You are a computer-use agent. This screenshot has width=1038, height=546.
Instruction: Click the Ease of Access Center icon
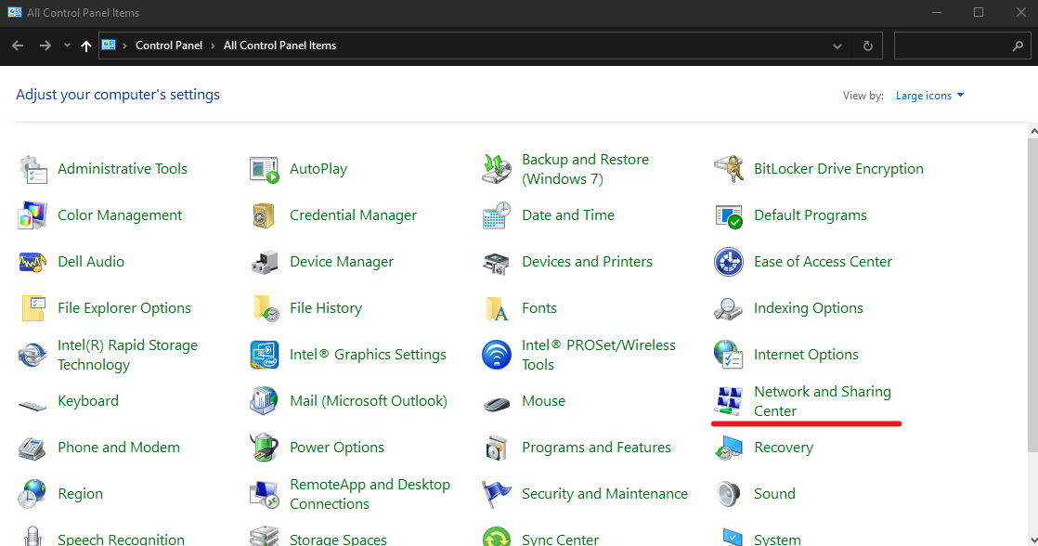pyautogui.click(x=729, y=262)
